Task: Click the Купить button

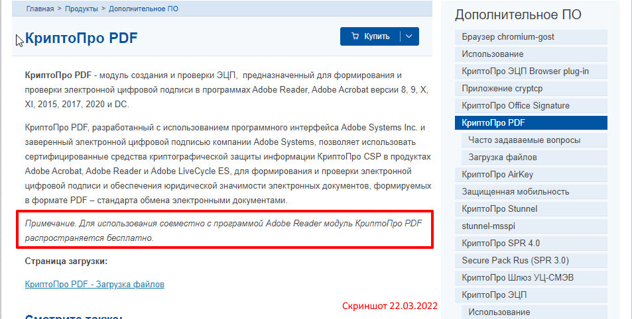Action: (371, 36)
